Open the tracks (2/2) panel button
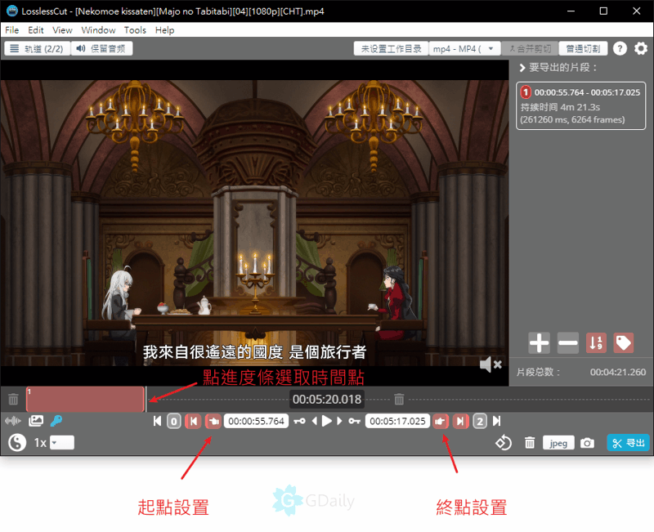This screenshot has height=532, width=654. tap(37, 48)
